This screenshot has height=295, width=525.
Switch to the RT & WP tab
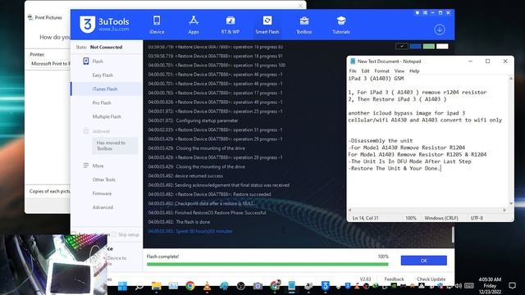(x=230, y=25)
